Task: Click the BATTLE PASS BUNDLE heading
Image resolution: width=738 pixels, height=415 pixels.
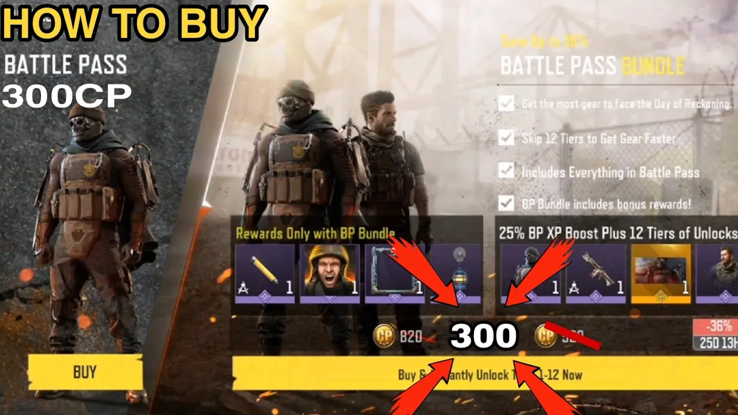Action: click(592, 66)
